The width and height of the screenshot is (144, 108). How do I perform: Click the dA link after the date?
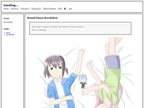click(x=45, y=30)
